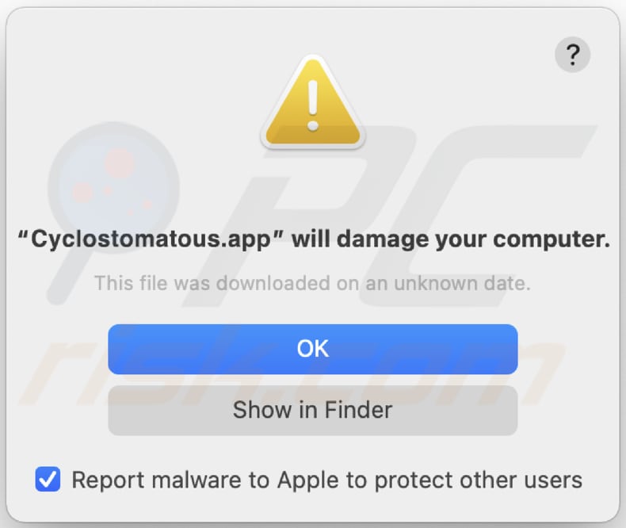Click the word "Finder" on the grey button
This screenshot has width=626, height=528.
pyautogui.click(x=360, y=410)
